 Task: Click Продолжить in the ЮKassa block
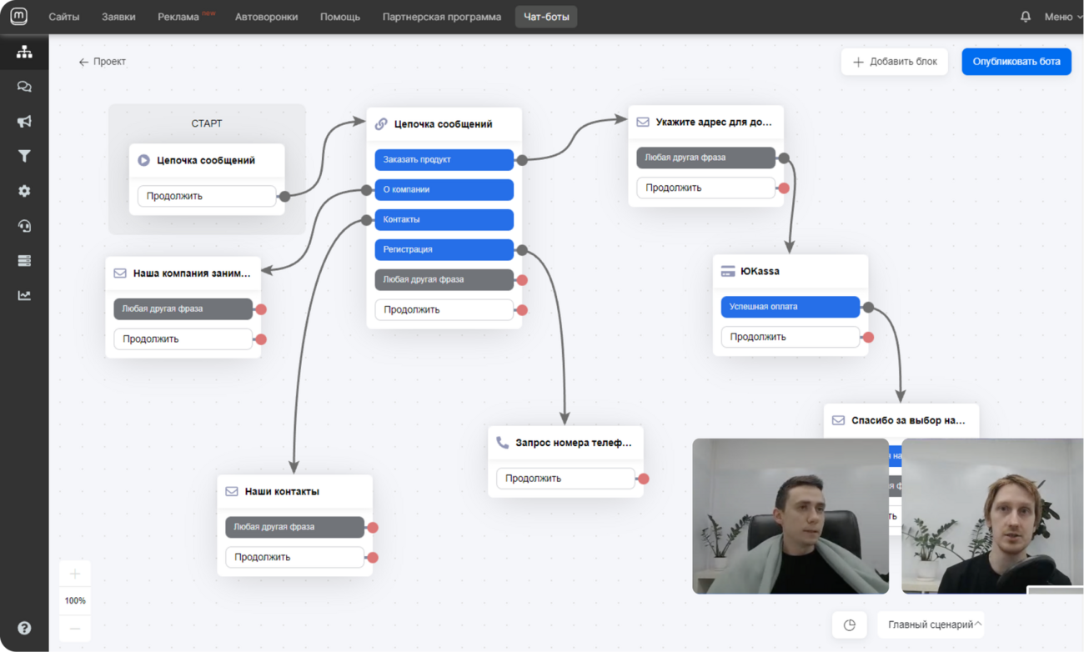point(790,337)
